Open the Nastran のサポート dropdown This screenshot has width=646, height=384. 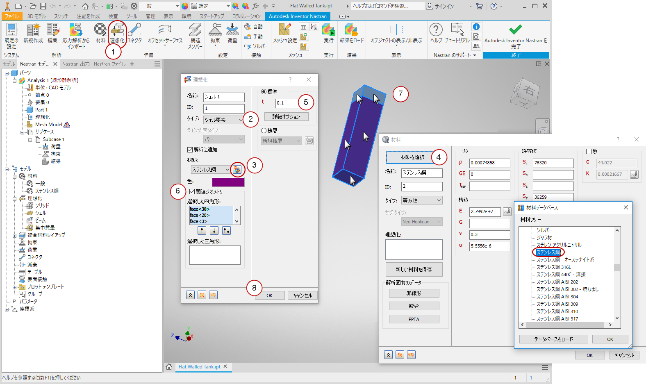point(455,55)
